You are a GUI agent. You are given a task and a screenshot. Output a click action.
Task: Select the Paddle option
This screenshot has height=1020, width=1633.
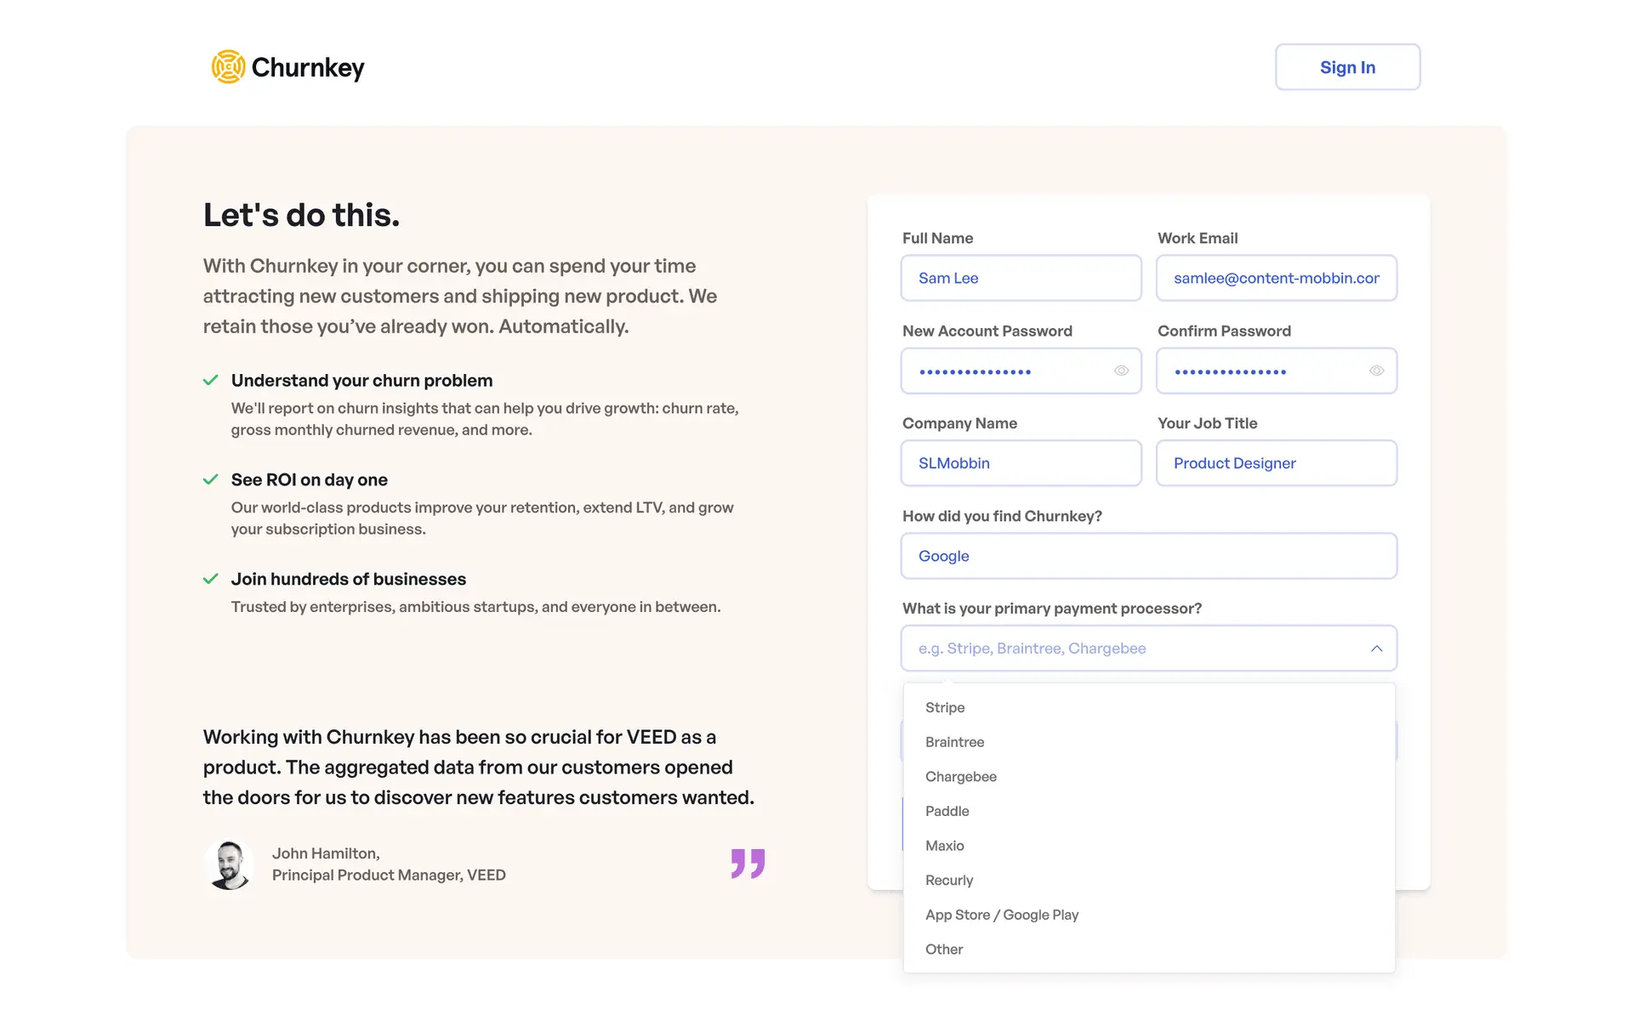[947, 811]
